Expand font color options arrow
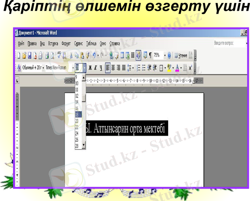 click(x=181, y=68)
